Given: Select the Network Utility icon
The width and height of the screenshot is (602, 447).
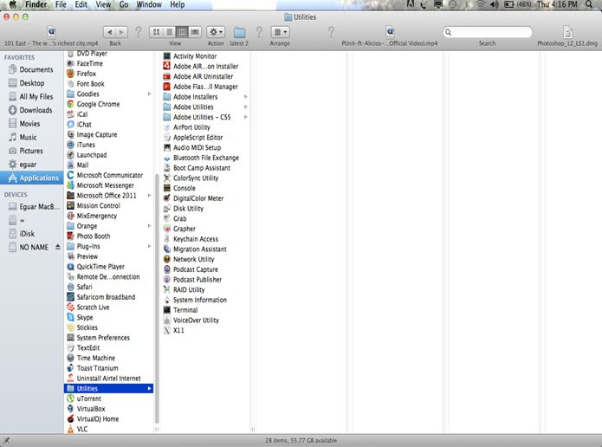Looking at the screenshot, I should pyautogui.click(x=166, y=259).
